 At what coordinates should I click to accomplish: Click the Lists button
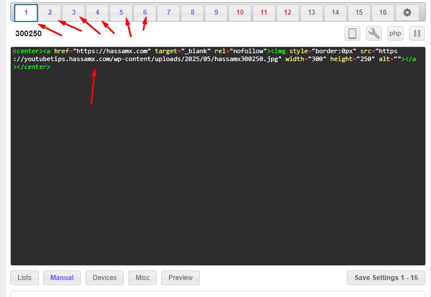pyautogui.click(x=24, y=278)
